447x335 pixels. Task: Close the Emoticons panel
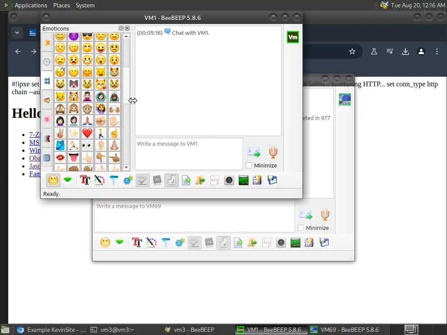coord(127,28)
